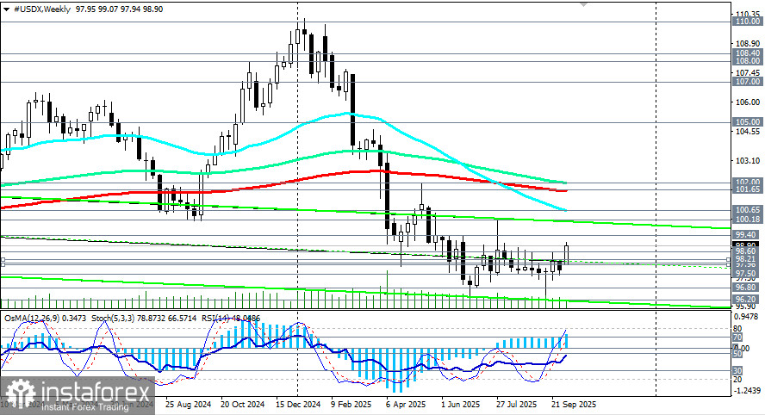Click the OHLC values 97.95 99.07 97.94 98.90

click(x=120, y=9)
